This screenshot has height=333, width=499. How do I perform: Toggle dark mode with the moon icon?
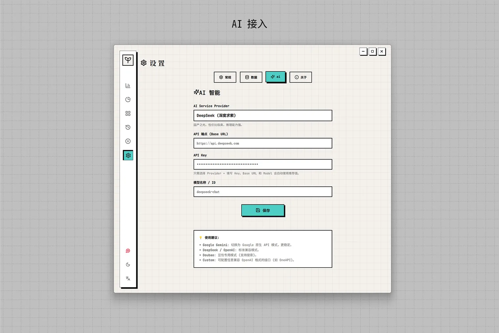coord(128,265)
